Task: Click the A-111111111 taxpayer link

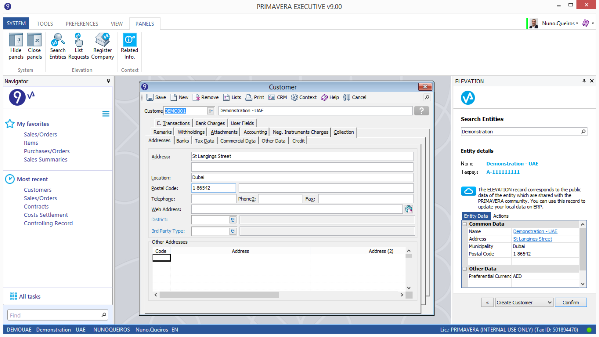Action: (x=503, y=172)
